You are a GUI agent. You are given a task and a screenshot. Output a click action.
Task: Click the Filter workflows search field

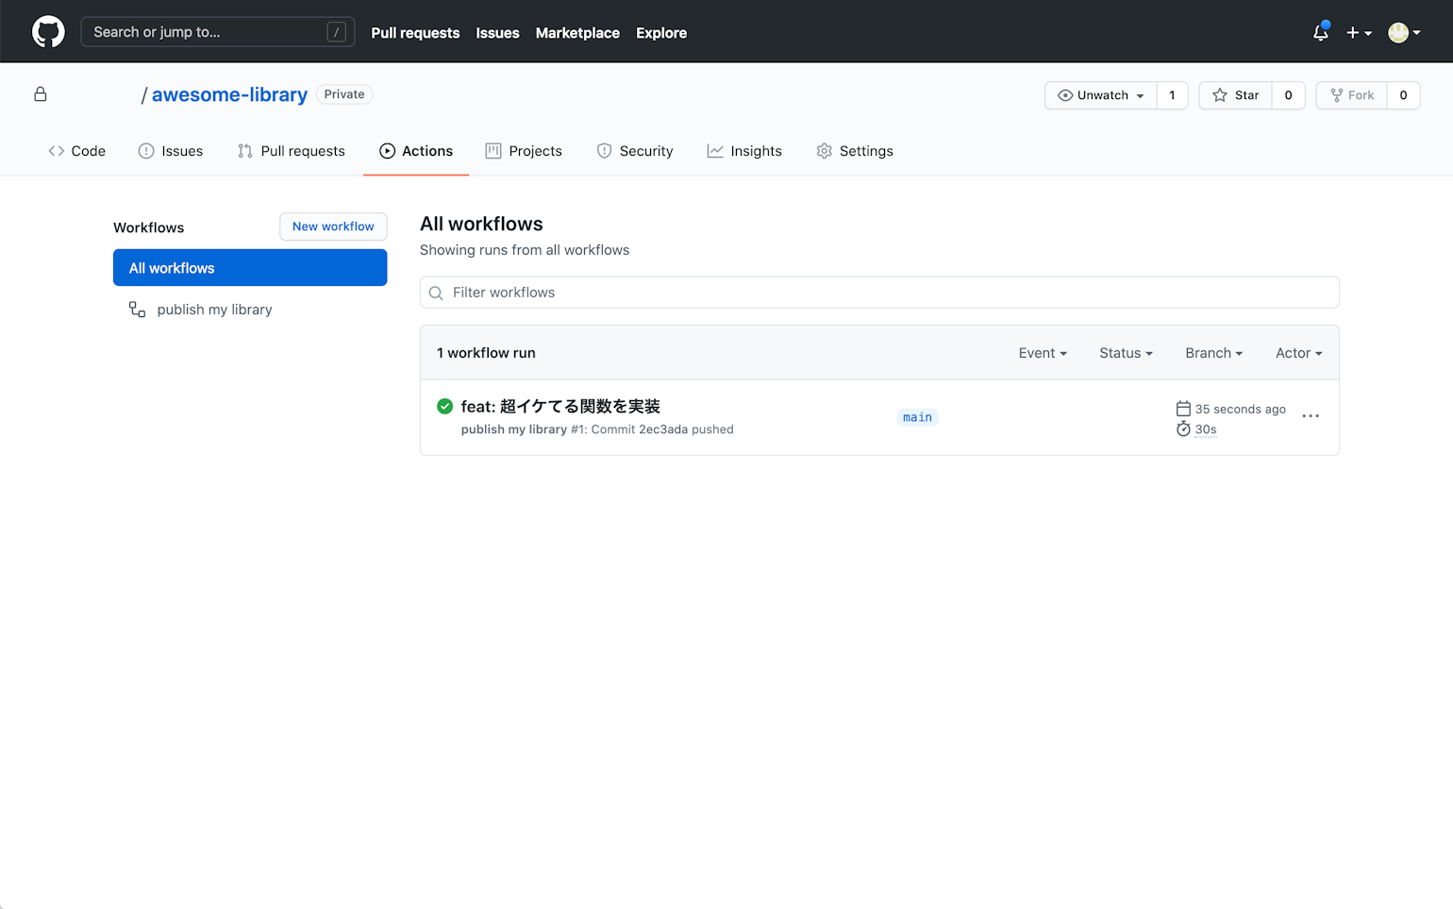pos(878,292)
